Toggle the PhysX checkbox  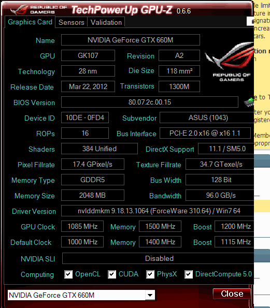pos(150,274)
